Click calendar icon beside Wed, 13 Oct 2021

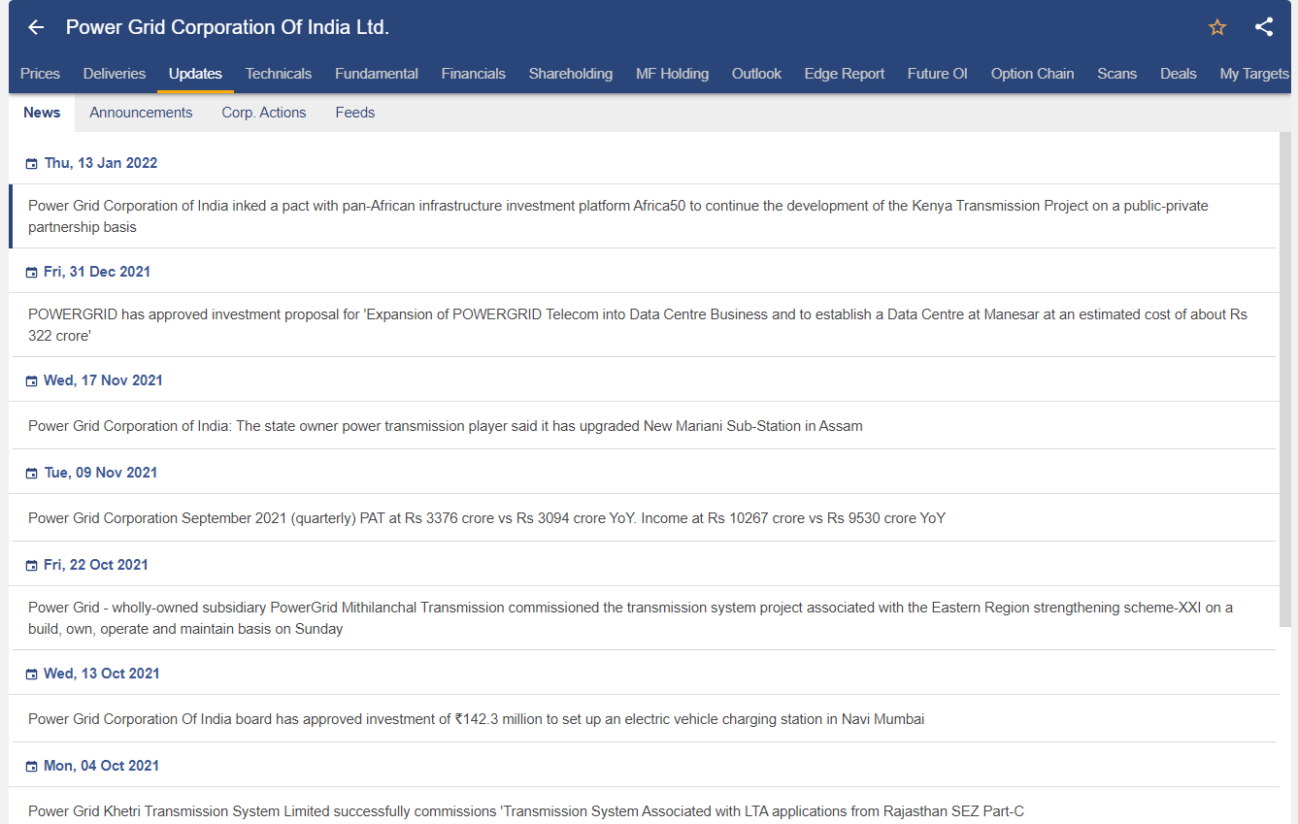pyautogui.click(x=31, y=675)
